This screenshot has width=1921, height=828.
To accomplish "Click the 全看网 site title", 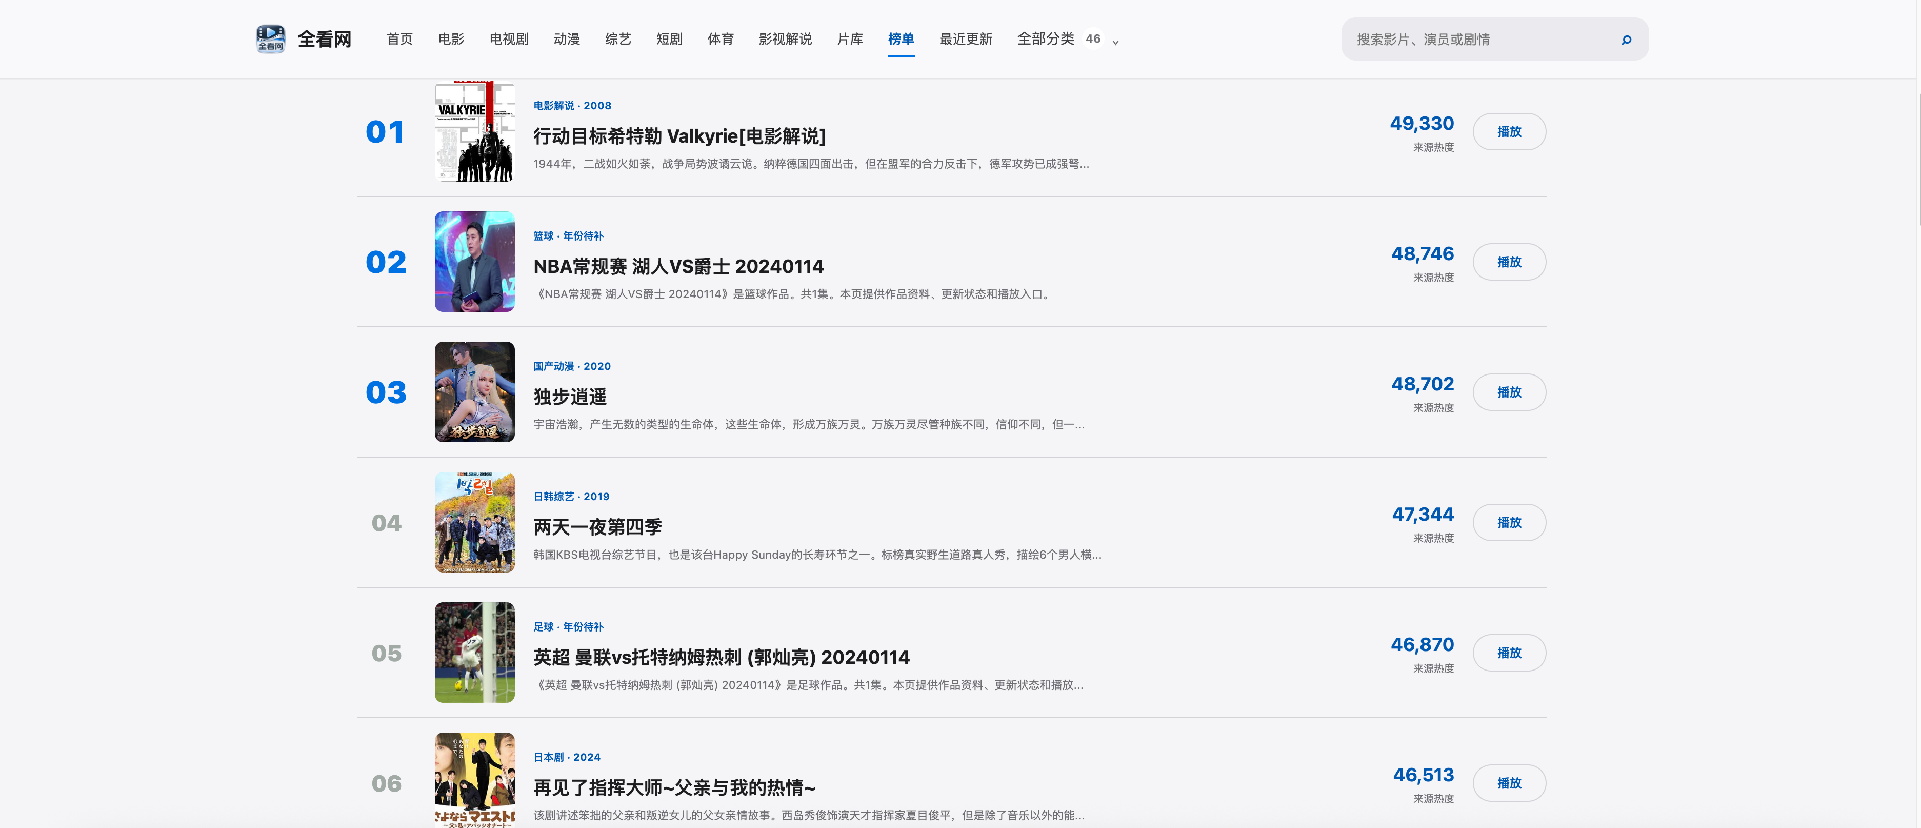I will pos(325,40).
